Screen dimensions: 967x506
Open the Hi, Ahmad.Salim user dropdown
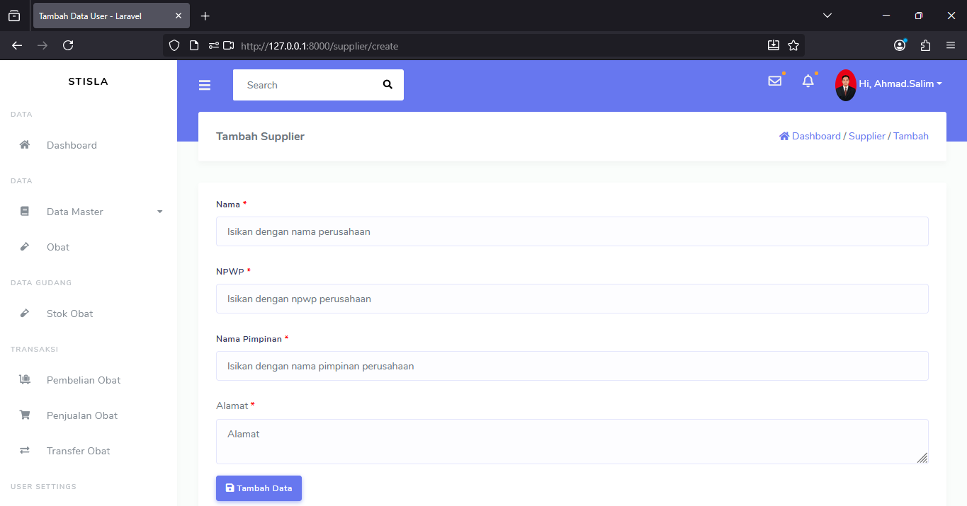pos(900,84)
